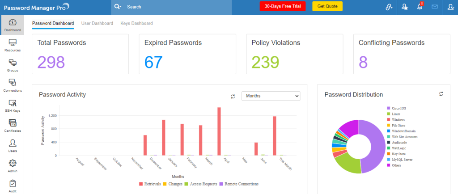Expand the search filter dropdown arrow
This screenshot has width=458, height=194.
[x=118, y=7]
